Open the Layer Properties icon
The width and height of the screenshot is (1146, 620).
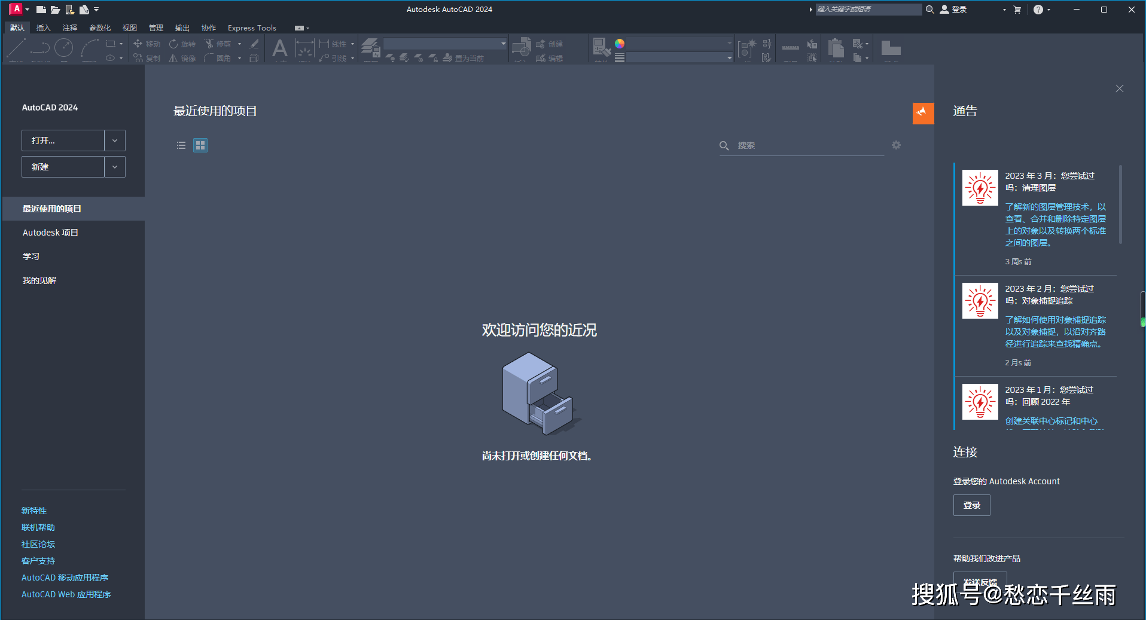(371, 47)
